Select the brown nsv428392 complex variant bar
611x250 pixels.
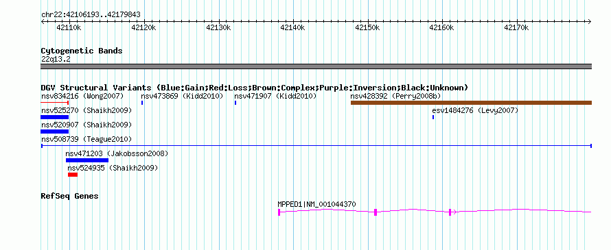point(471,103)
